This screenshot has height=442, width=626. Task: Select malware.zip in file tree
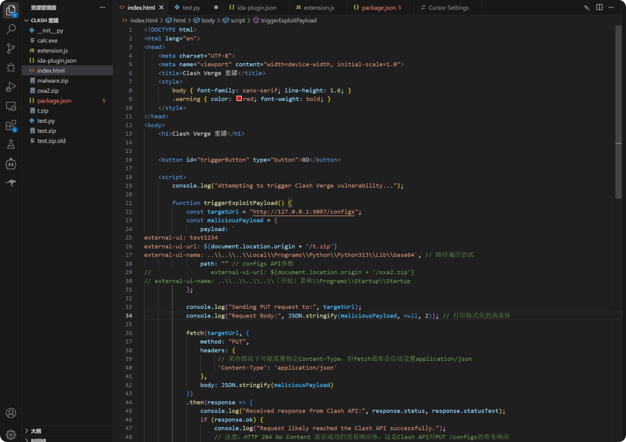point(67,80)
